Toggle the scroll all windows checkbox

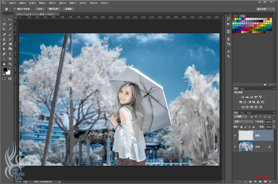pyautogui.click(x=15, y=9)
